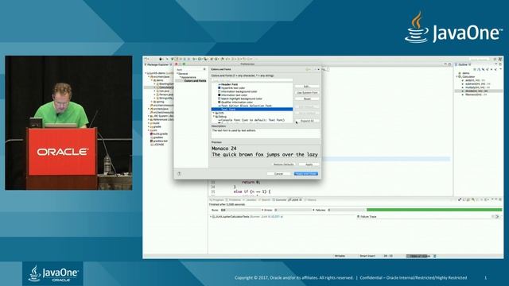
Task: Select divide(int, int) method in Outline
Action: pos(476,91)
